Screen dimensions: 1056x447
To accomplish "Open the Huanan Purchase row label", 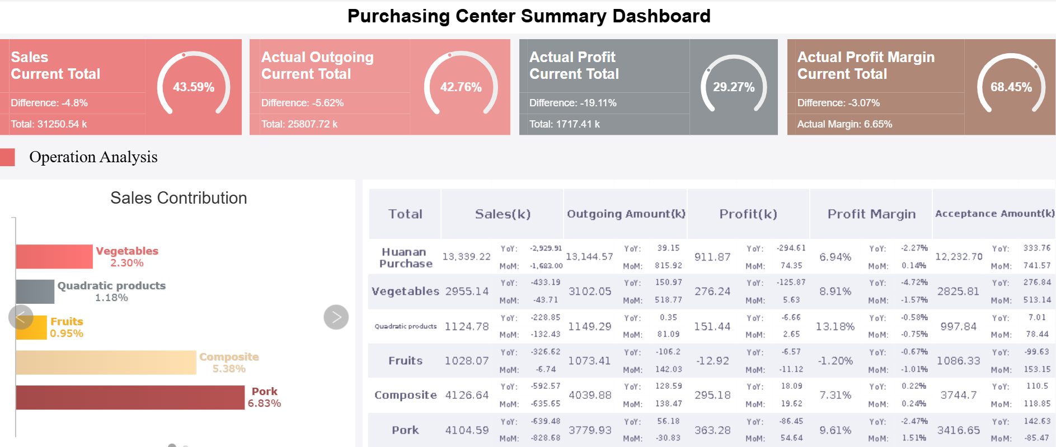I will (x=405, y=257).
